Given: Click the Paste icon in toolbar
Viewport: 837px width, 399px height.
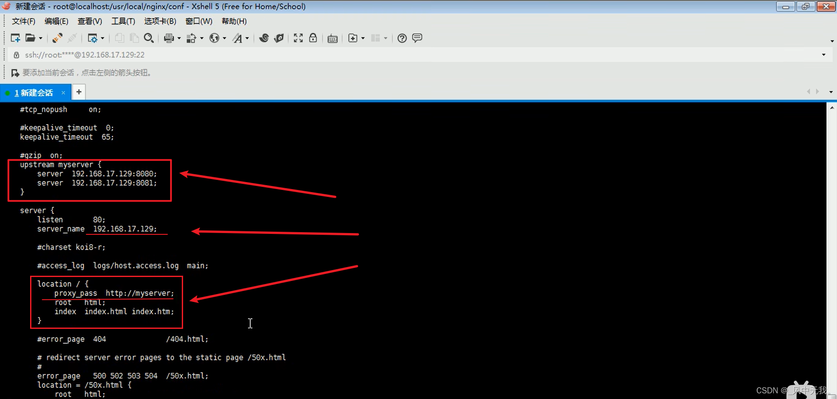Looking at the screenshot, I should (x=134, y=38).
